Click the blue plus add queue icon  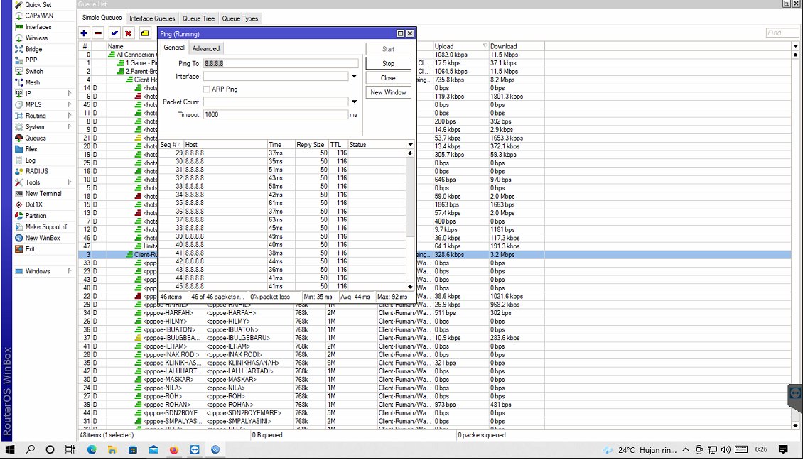[x=84, y=33]
